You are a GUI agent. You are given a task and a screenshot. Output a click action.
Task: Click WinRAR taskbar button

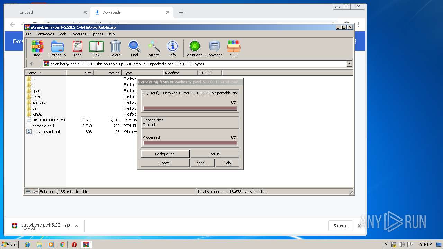(x=86, y=245)
